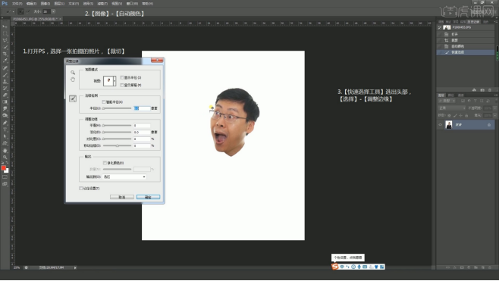Toggle eye visibility of 背景 layer
Viewport: 499px width, 281px height.
click(x=440, y=125)
